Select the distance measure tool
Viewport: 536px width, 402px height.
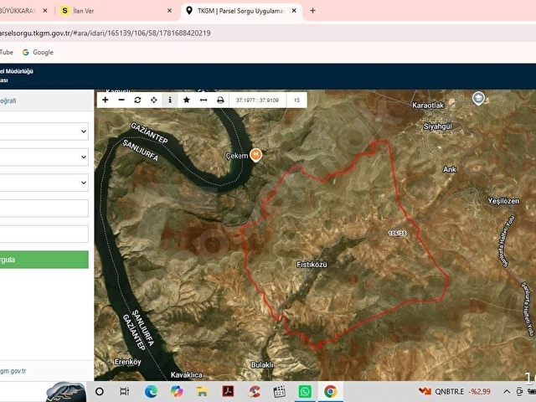(x=204, y=100)
